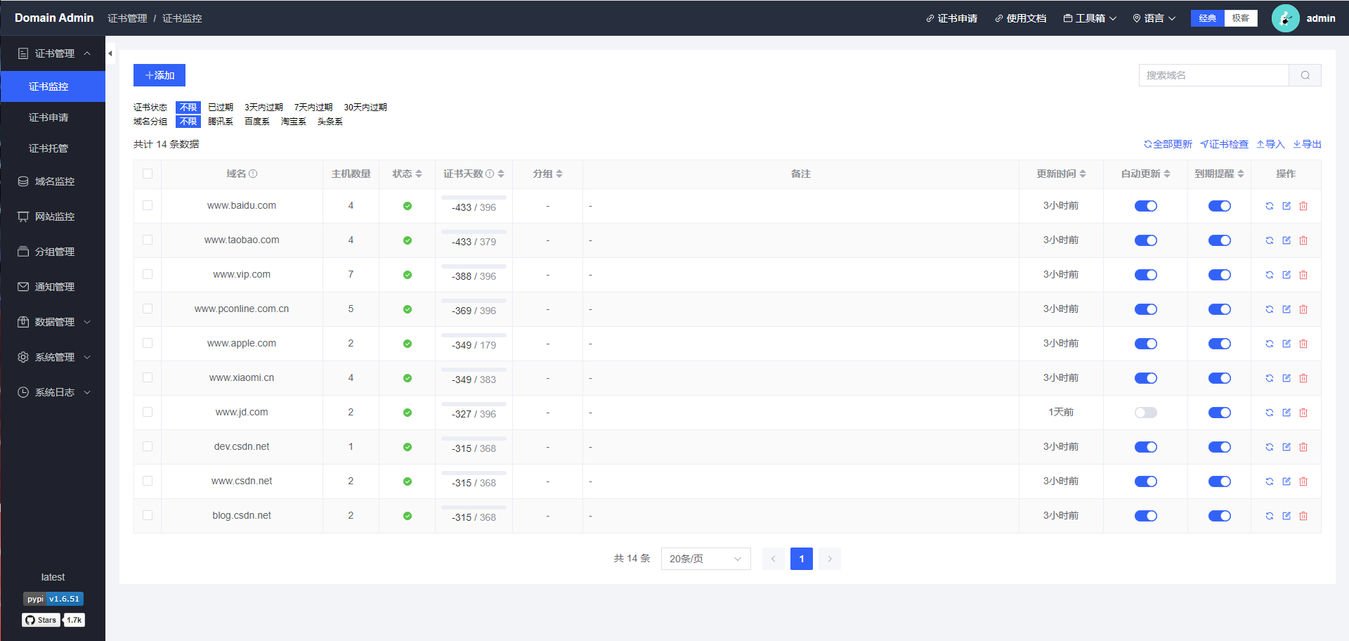Expand 数据管理 in the sidebar
The height and width of the screenshot is (641, 1349).
(x=54, y=322)
